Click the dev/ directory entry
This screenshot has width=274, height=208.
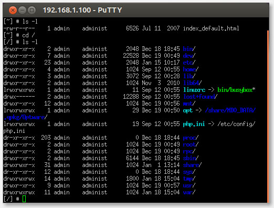189,56
